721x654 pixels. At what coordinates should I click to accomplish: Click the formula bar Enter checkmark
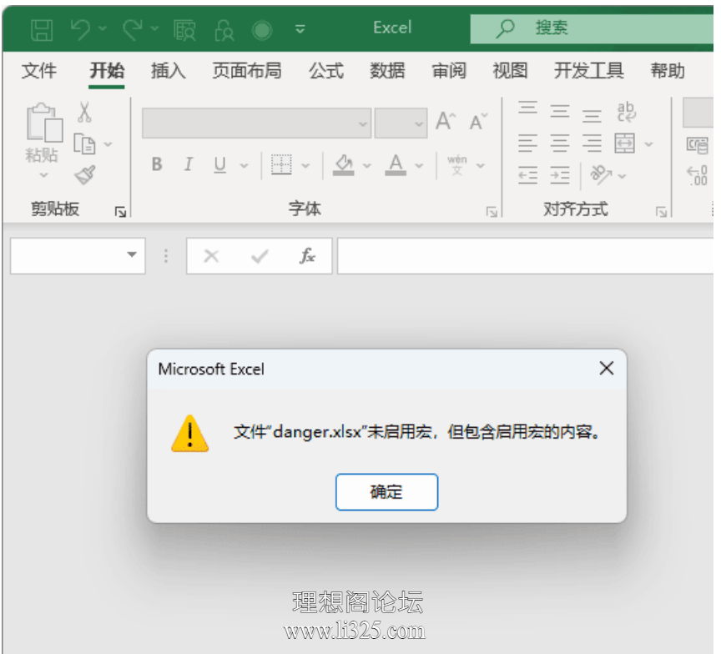coord(260,256)
